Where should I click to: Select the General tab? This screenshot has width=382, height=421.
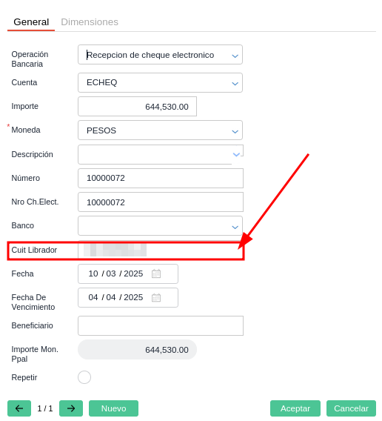point(31,22)
